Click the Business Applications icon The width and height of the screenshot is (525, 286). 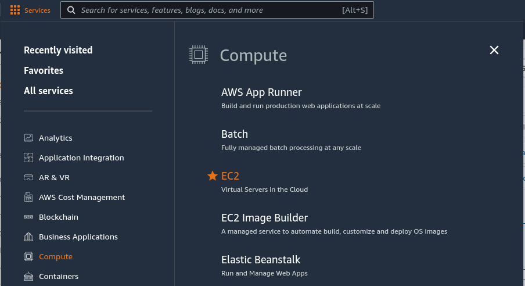click(x=28, y=237)
